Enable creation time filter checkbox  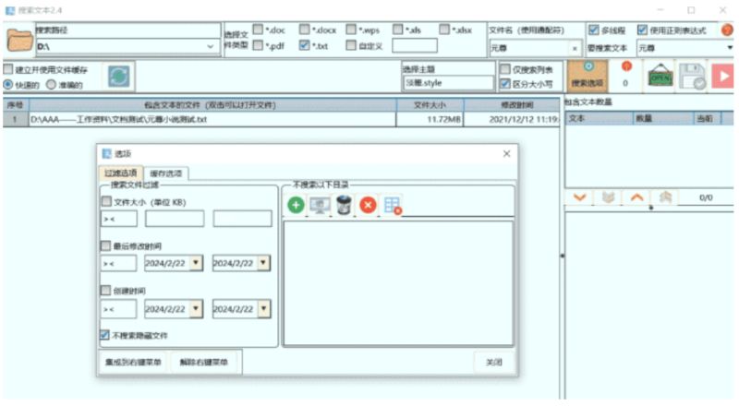click(105, 290)
